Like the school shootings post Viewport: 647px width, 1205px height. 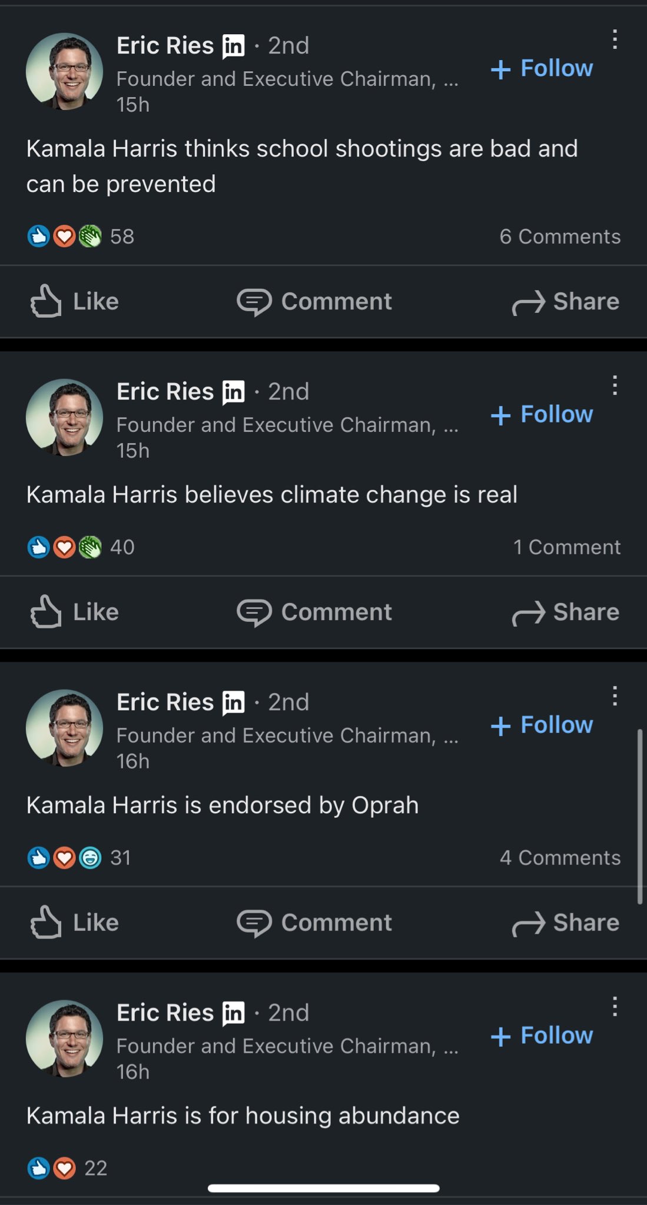(75, 301)
